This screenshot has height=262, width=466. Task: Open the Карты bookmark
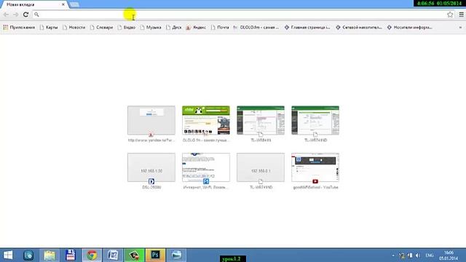[x=49, y=28]
